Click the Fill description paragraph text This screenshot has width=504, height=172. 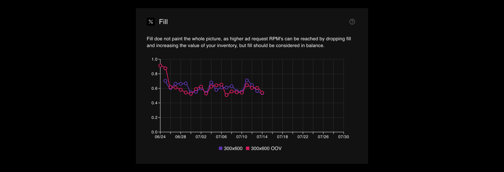click(249, 42)
